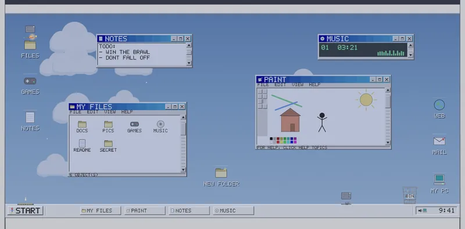Close the Notes window

coord(188,39)
